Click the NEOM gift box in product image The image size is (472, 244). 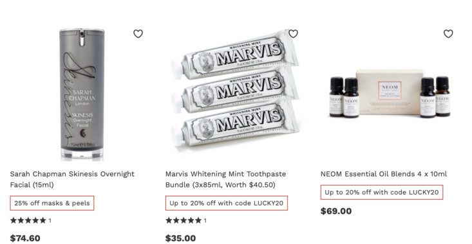[390, 93]
